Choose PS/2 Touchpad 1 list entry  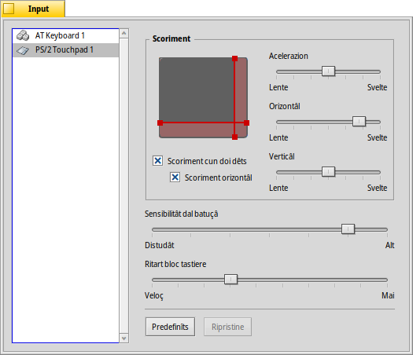click(65, 50)
